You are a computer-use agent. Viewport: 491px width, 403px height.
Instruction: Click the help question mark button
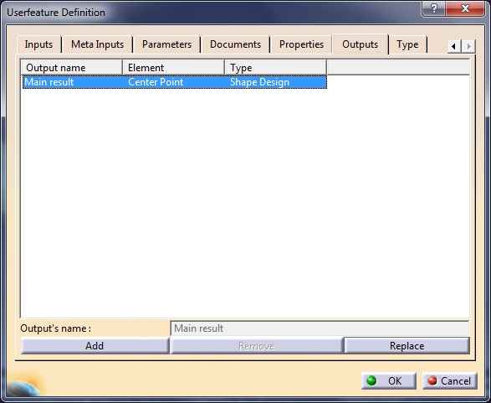tap(433, 8)
